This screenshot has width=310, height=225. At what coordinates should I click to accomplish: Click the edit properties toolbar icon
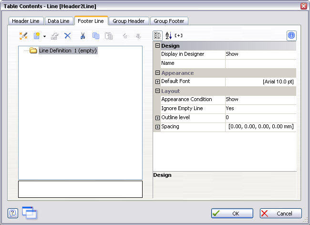55,36
